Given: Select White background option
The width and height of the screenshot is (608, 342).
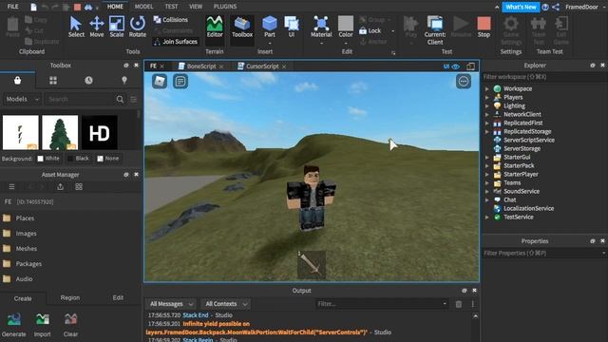Looking at the screenshot, I should pos(48,159).
